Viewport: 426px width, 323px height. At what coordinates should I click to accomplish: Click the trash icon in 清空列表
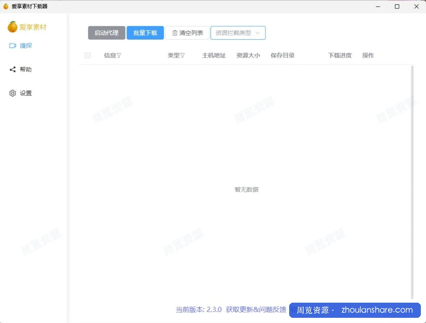(175, 33)
